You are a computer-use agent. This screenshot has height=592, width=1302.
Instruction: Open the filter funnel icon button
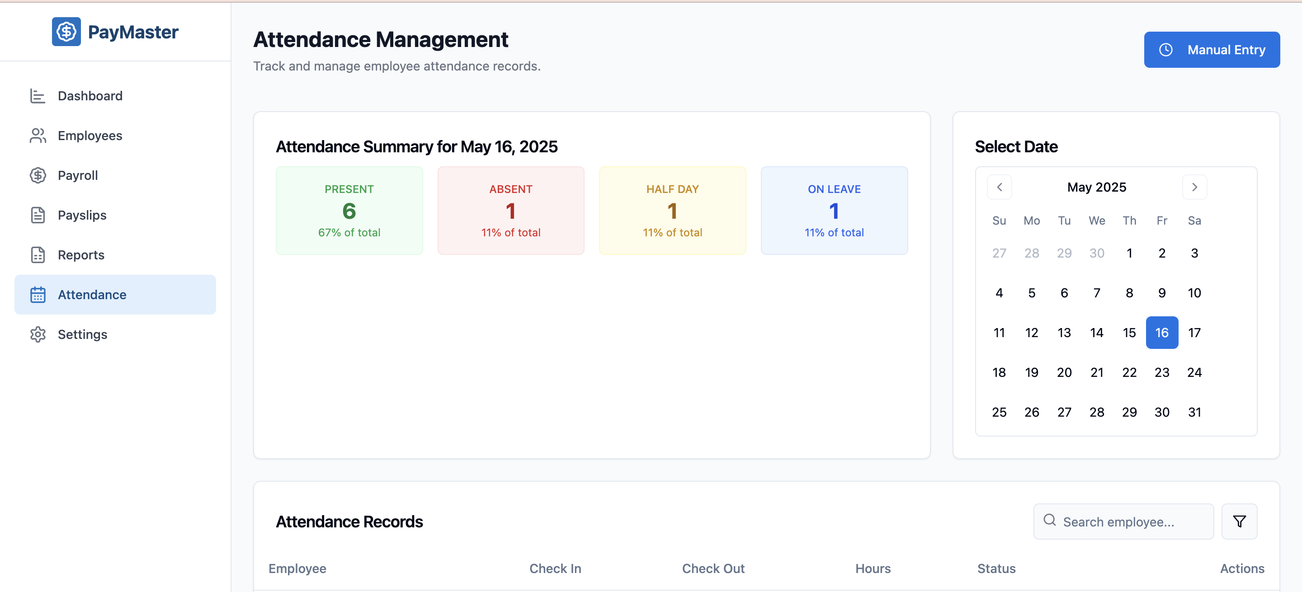[x=1239, y=522]
